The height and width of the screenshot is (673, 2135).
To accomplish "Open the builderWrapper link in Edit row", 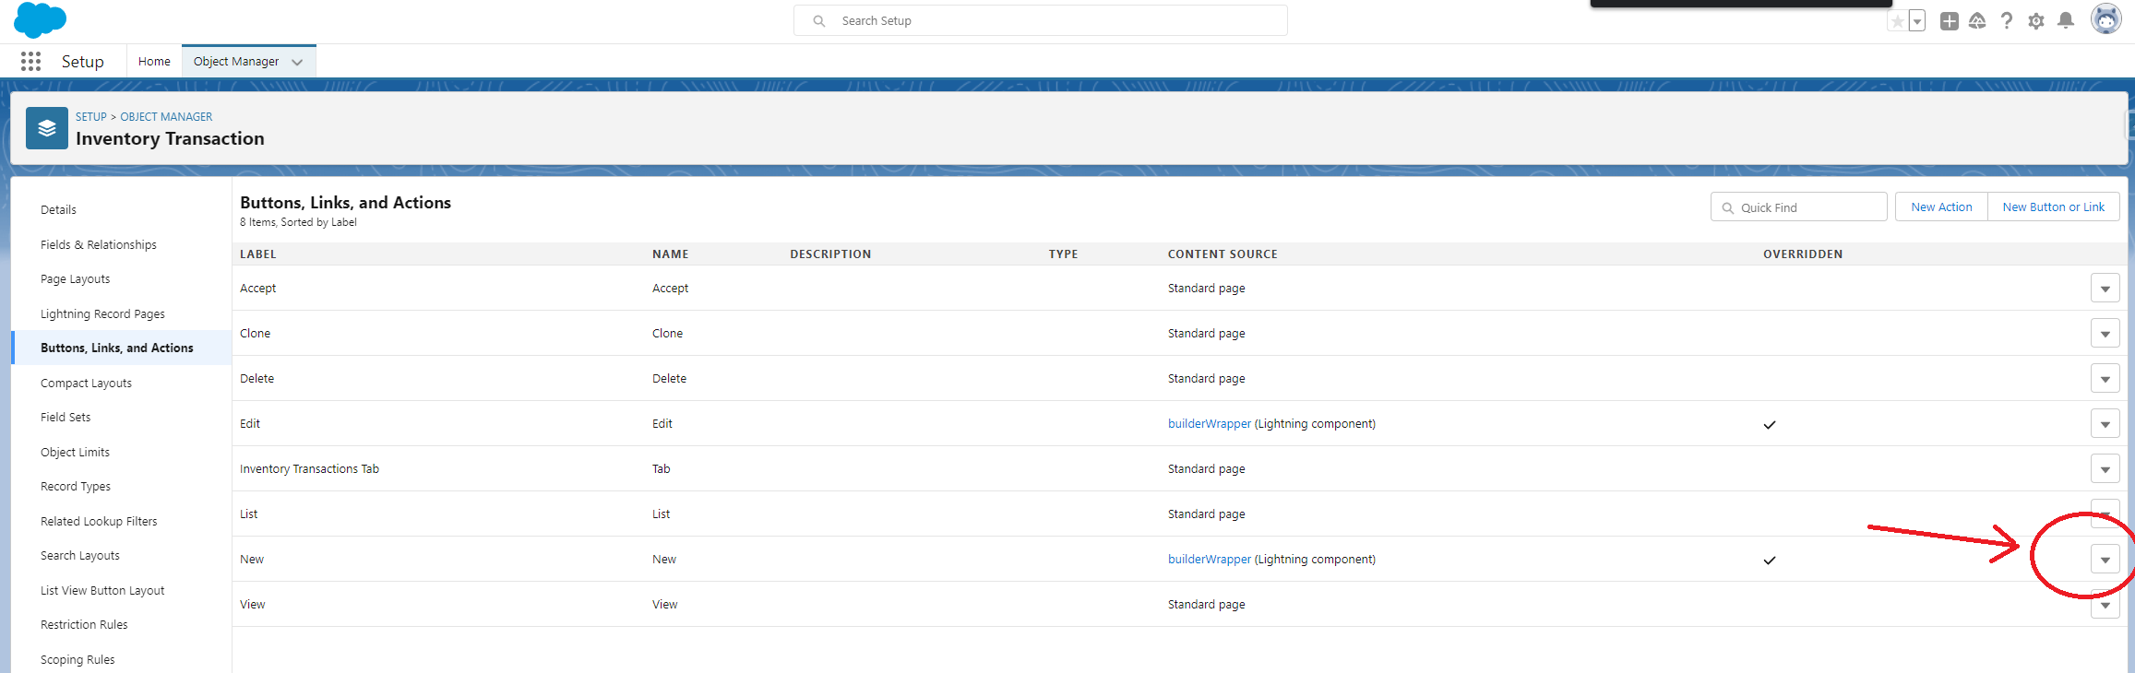I will point(1209,424).
